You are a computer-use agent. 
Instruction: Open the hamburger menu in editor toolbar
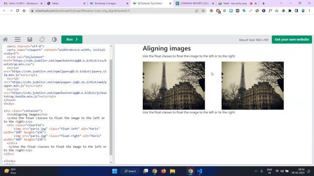pyautogui.click(x=18, y=40)
